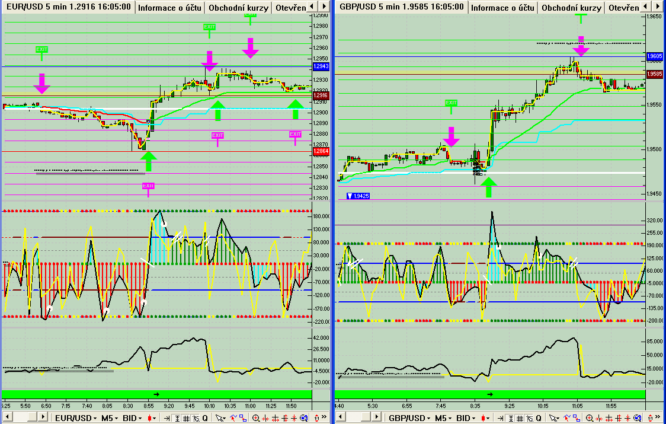
Task: Show more EUR/USD toolbar buttons
Action: [x=324, y=417]
